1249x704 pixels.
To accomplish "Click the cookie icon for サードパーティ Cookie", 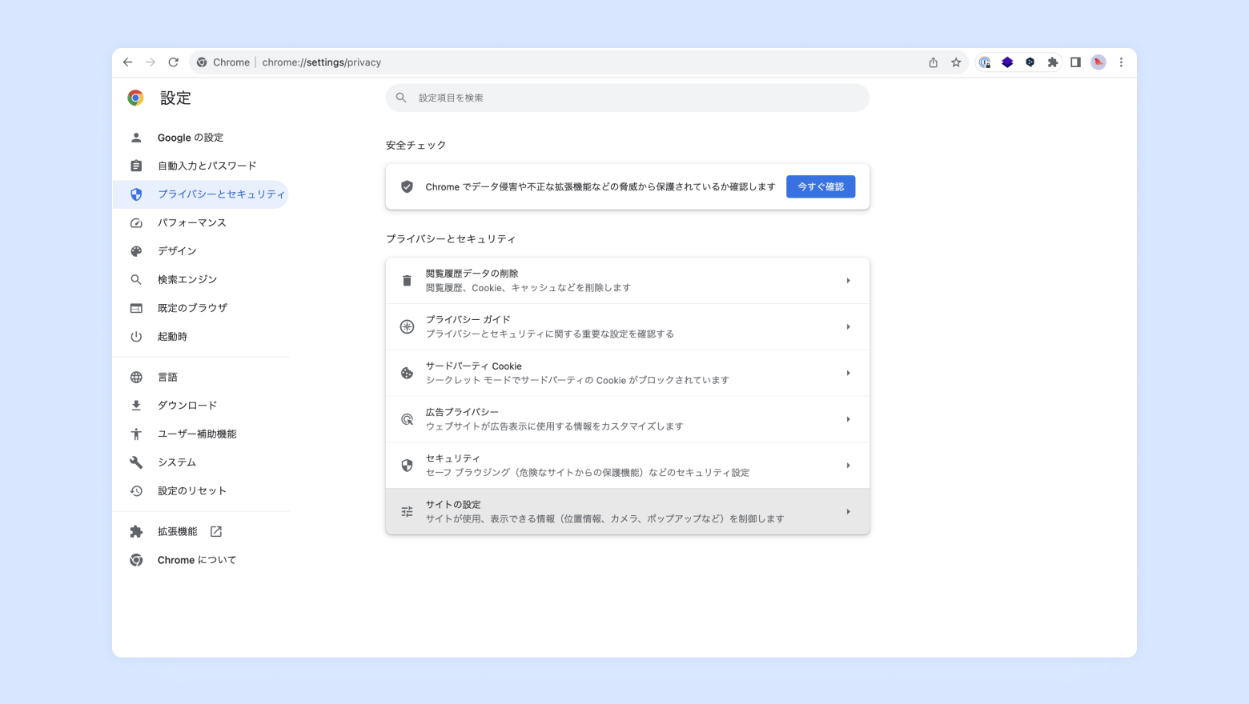I will tap(407, 373).
